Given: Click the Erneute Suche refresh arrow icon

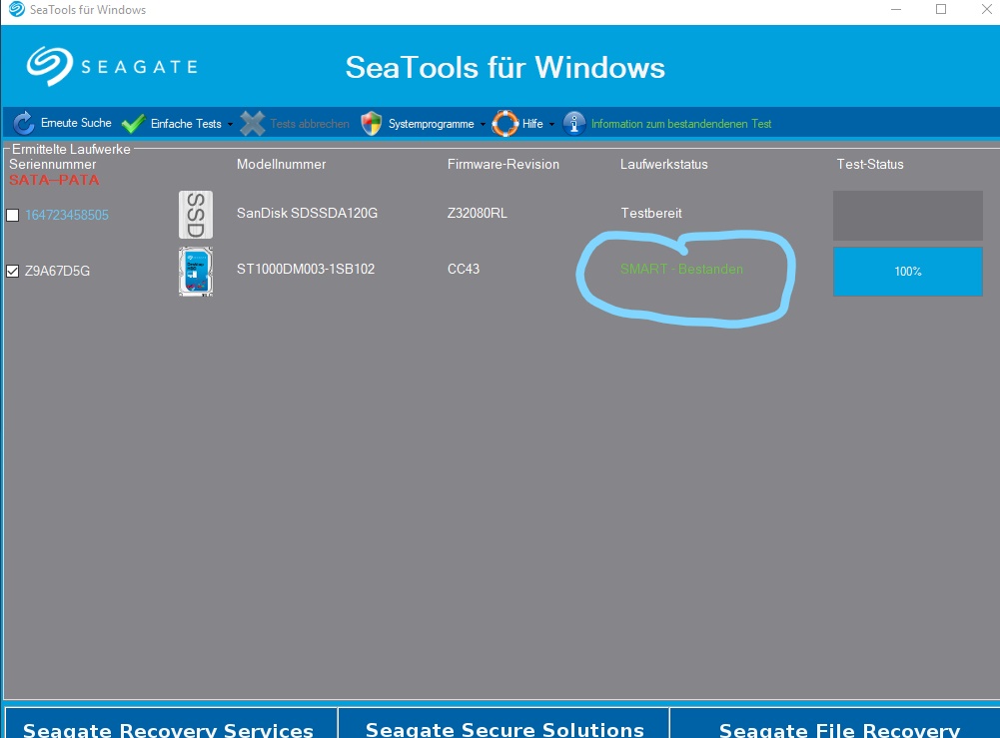Looking at the screenshot, I should (x=24, y=123).
